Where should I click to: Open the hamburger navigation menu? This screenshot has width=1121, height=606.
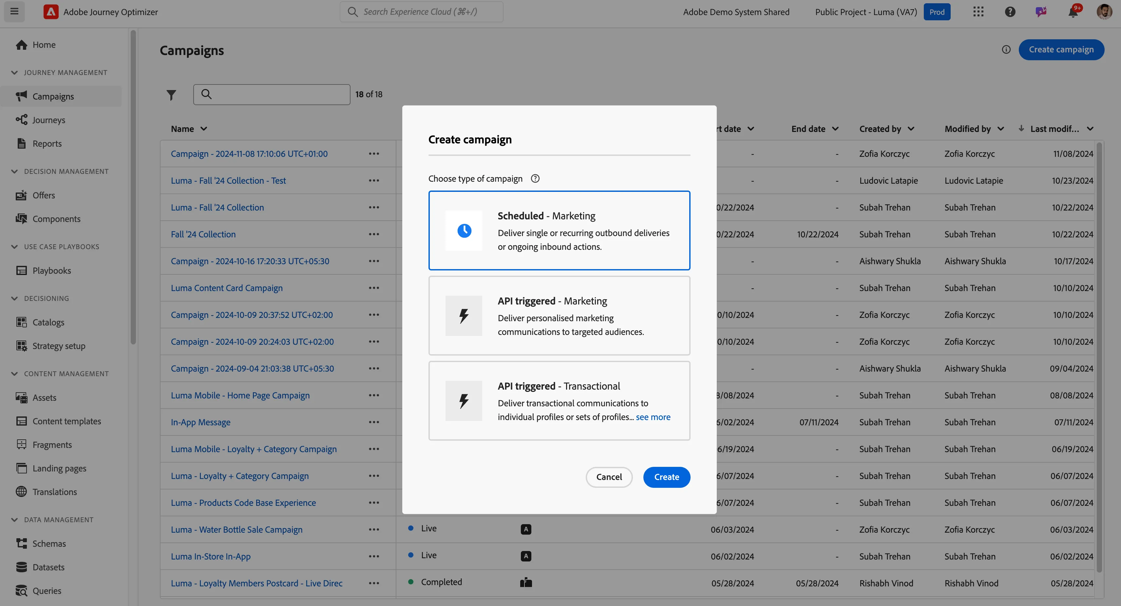pyautogui.click(x=14, y=12)
